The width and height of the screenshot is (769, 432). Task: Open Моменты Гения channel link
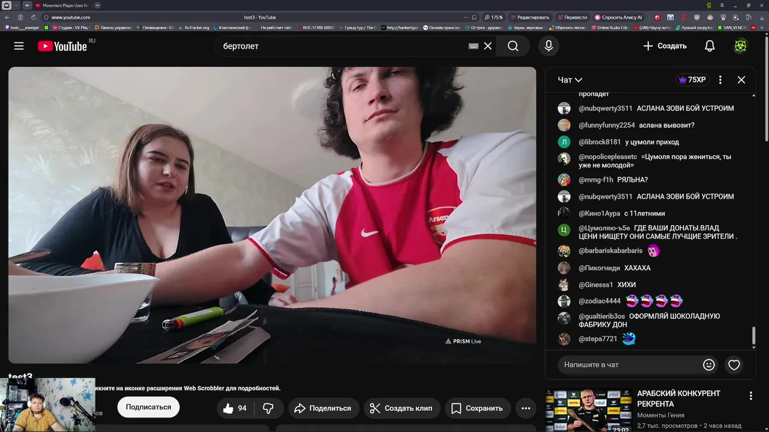point(660,415)
